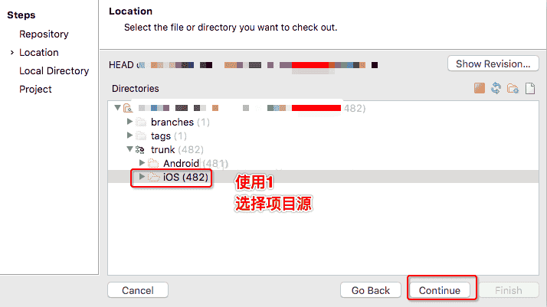
Task: Expand the branches folder
Action: tap(130, 122)
